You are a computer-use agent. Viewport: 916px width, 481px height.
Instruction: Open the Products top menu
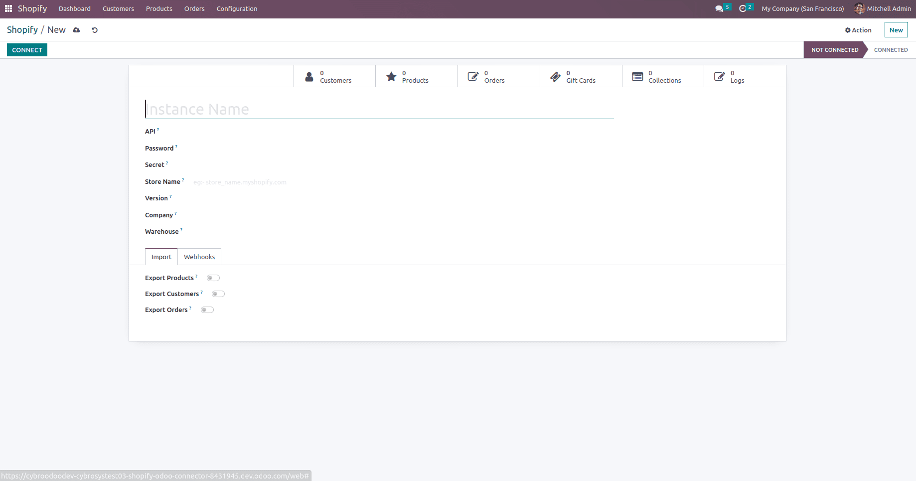pos(159,9)
